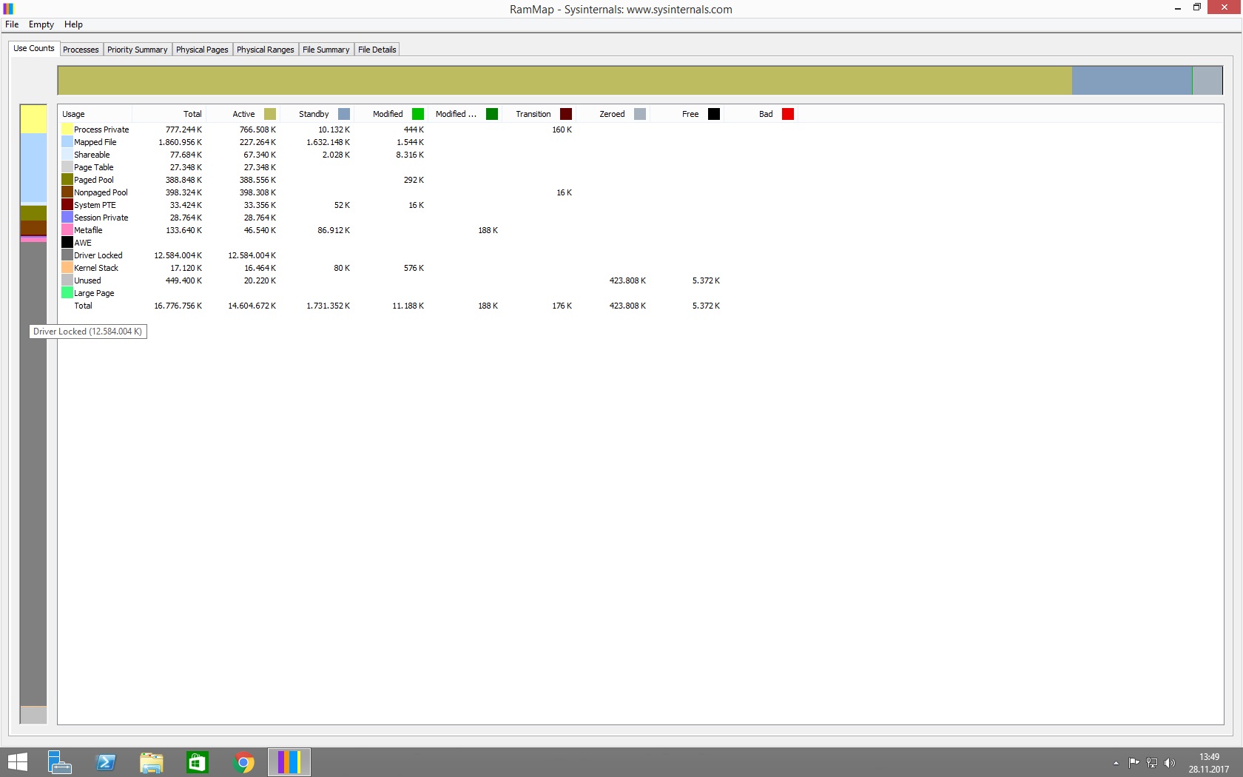This screenshot has height=777, width=1243.
Task: Open the Windows Start button
Action: (17, 762)
